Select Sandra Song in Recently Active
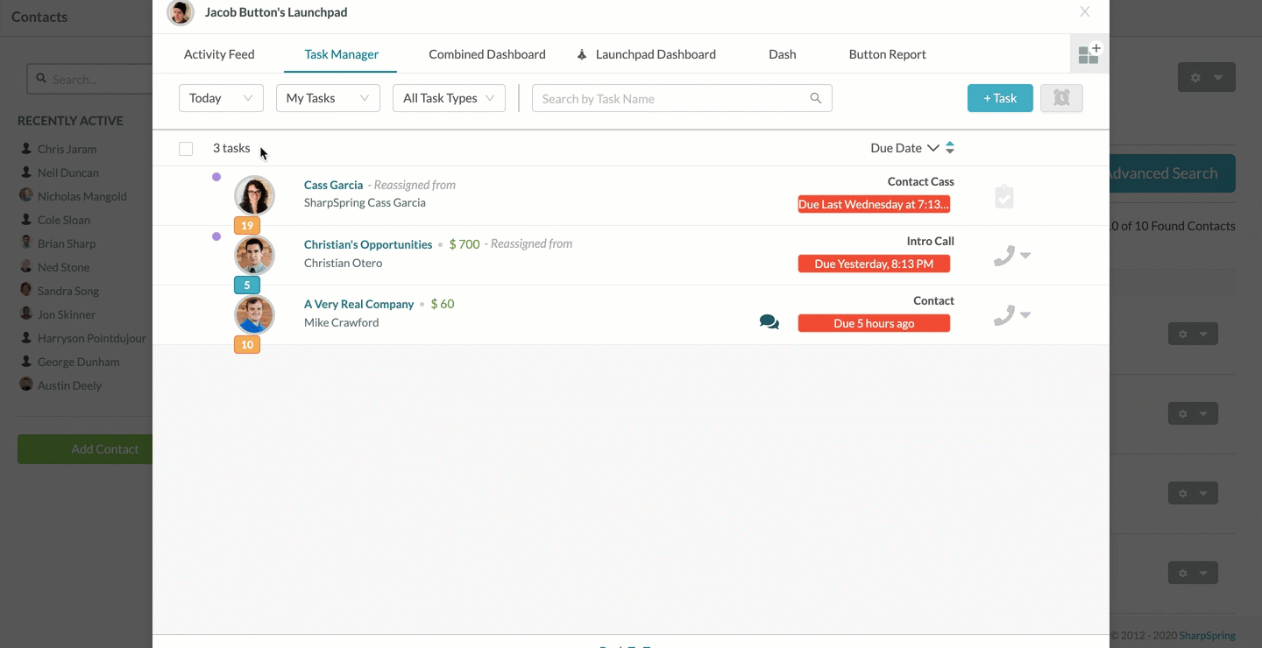The height and width of the screenshot is (648, 1262). pyautogui.click(x=68, y=291)
